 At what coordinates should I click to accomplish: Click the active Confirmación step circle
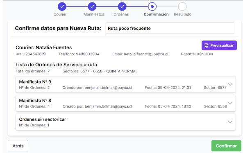click(x=152, y=7)
